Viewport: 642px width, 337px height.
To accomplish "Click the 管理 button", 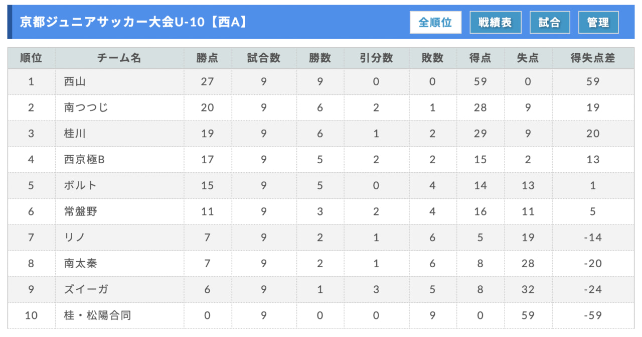I will (x=598, y=23).
